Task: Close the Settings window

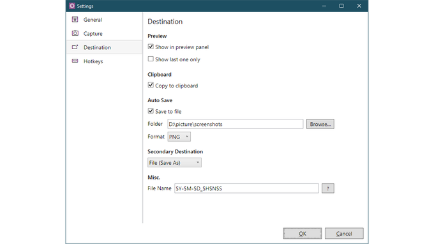Action: coord(359,6)
